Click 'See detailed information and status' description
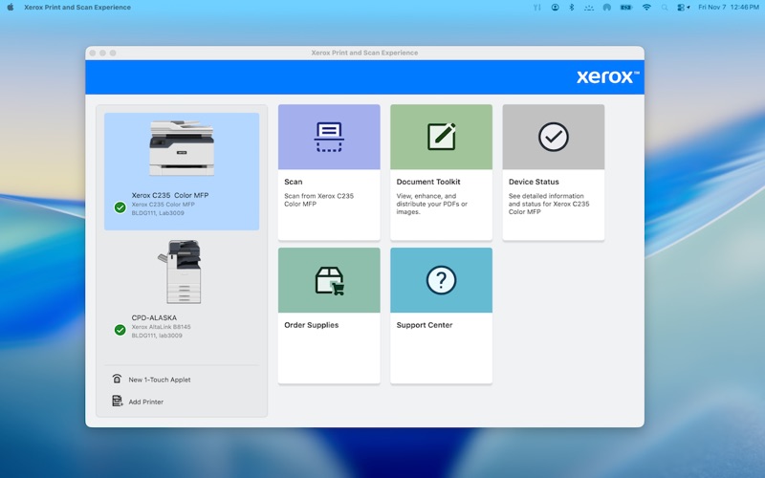765x478 pixels. tap(549, 204)
